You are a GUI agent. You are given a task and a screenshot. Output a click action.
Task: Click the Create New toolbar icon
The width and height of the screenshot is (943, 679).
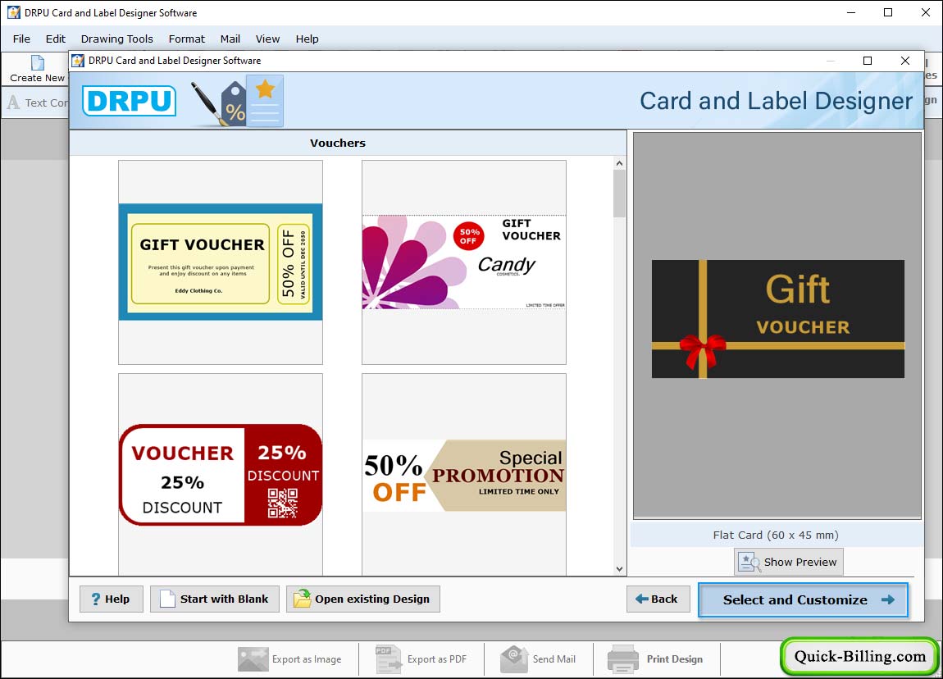37,62
